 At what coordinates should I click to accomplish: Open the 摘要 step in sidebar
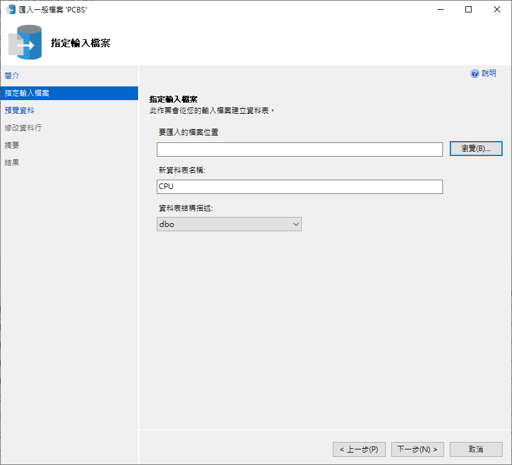[12, 145]
